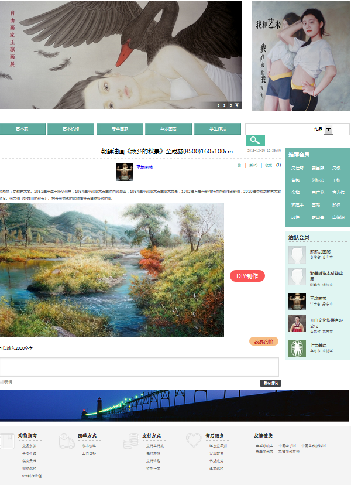351x485 pixels.
Task: Open recommended member 罗田喜
Action: [x=318, y=217]
